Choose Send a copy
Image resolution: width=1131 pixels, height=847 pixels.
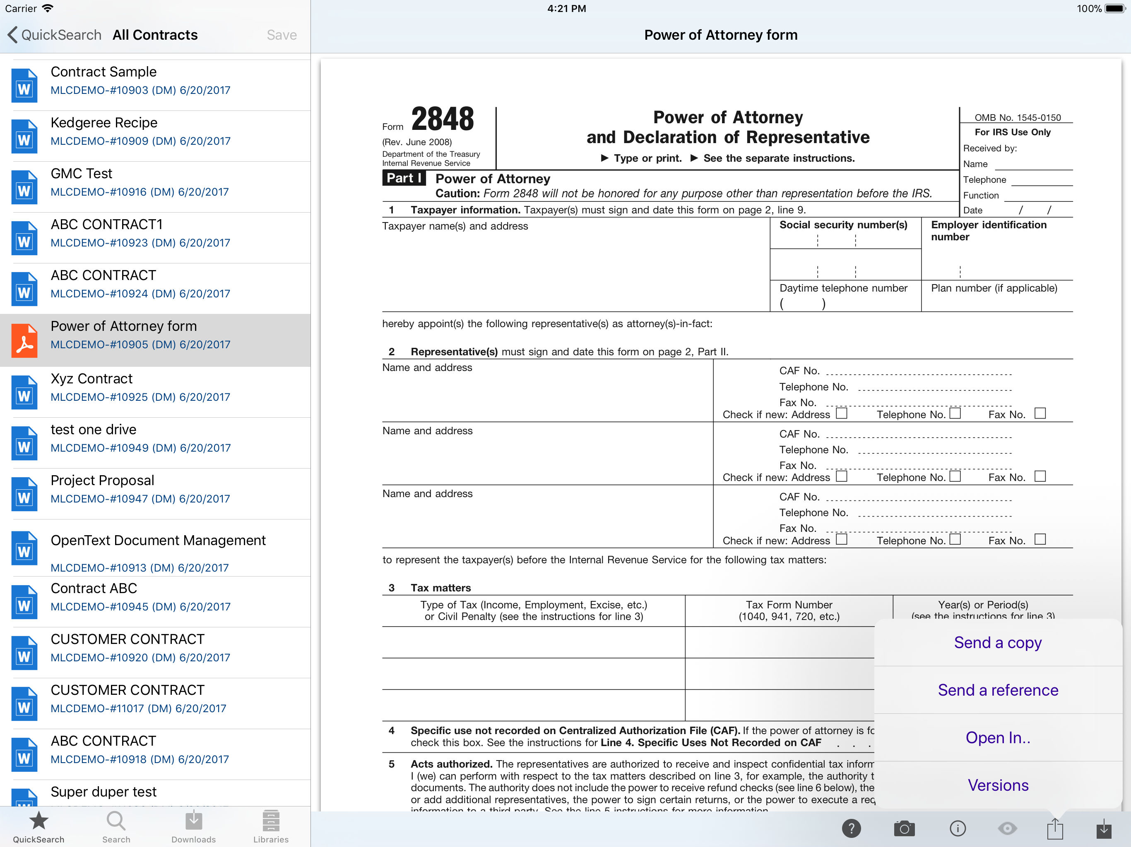(998, 642)
